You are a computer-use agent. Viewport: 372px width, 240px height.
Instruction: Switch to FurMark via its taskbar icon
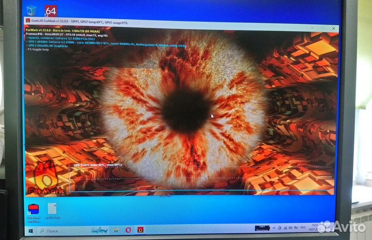click(139, 230)
